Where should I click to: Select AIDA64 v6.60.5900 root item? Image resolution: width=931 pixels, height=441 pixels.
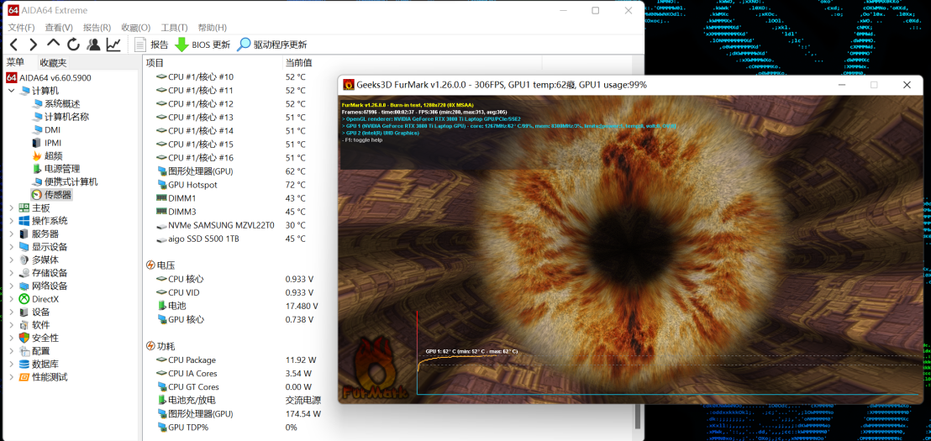[x=49, y=78]
